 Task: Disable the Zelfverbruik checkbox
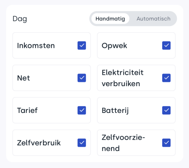pos(82,143)
